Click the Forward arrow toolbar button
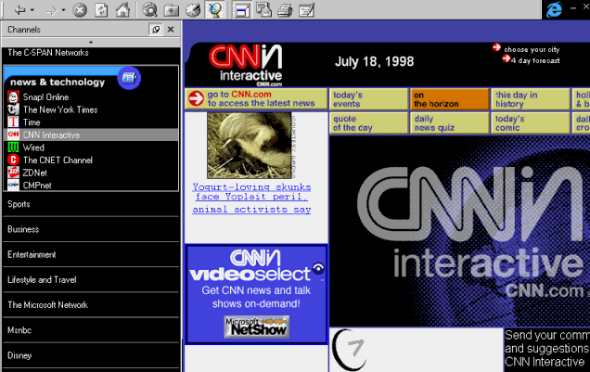590x372 pixels. pyautogui.click(x=51, y=10)
